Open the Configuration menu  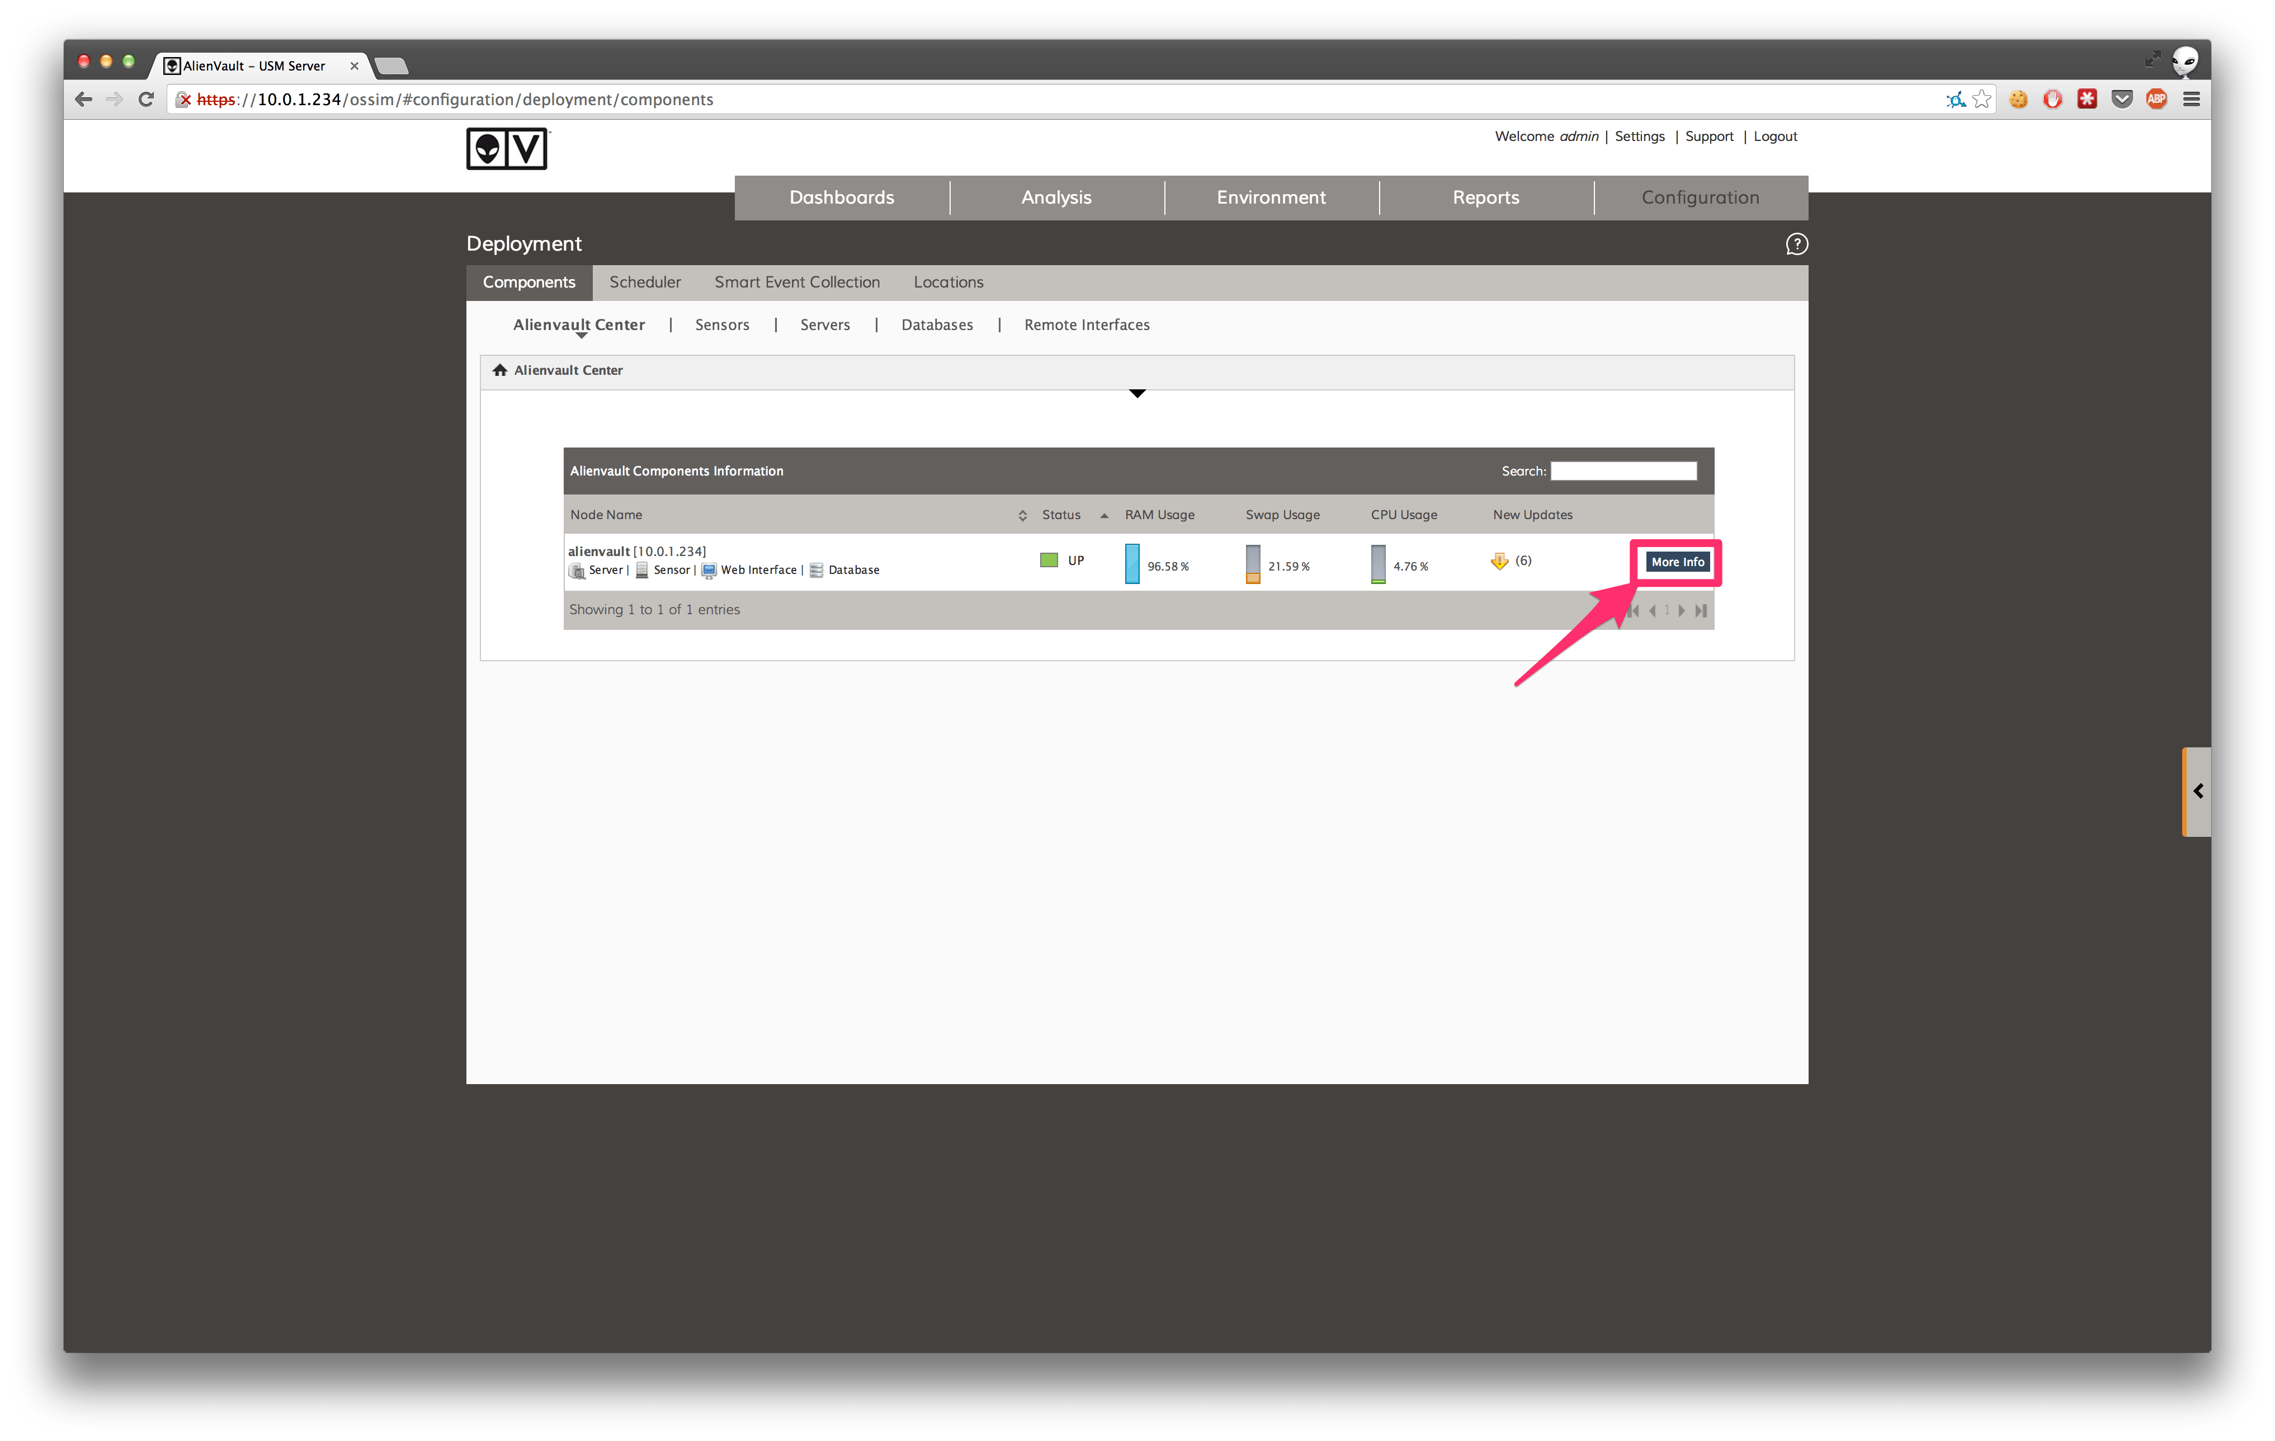(x=1701, y=197)
